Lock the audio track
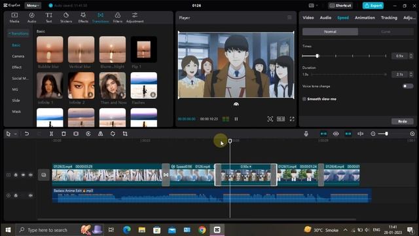The height and width of the screenshot is (236, 419). [16, 195]
